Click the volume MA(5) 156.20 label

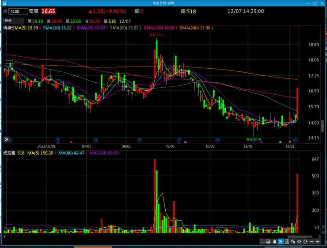pos(40,153)
